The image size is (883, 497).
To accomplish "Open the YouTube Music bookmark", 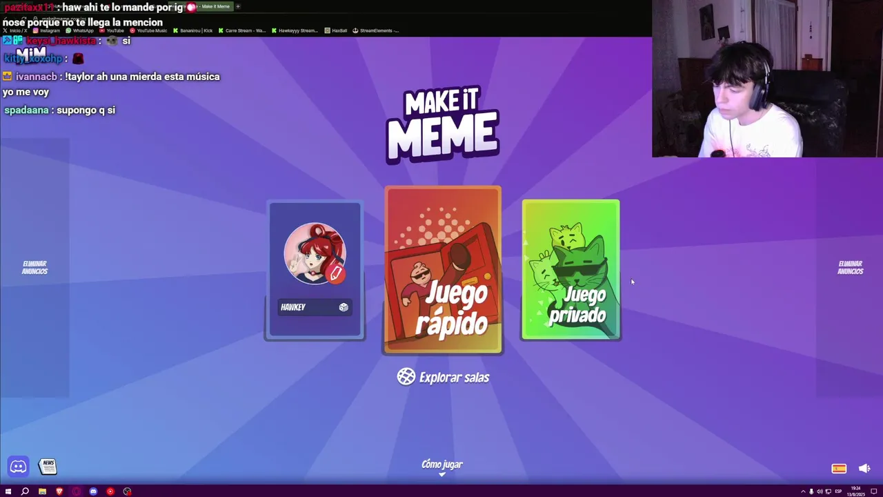I will (x=148, y=30).
